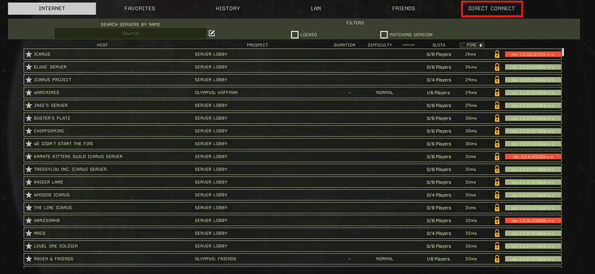
Task: Sort list by Difficulty column header
Action: [x=380, y=45]
